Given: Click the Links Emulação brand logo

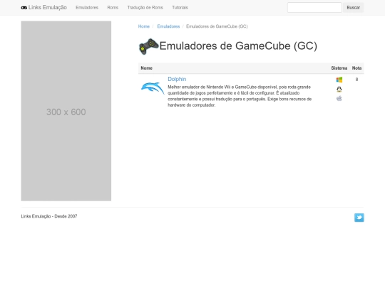Looking at the screenshot, I should coord(44,8).
